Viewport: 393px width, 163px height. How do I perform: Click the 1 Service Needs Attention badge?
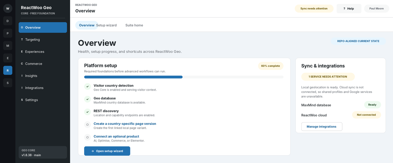tap(328, 77)
